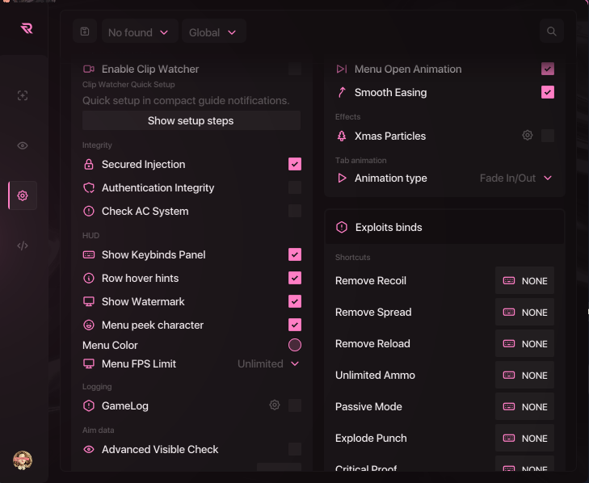Click the Passive Mode shortcut label
The width and height of the screenshot is (589, 483).
click(x=368, y=407)
